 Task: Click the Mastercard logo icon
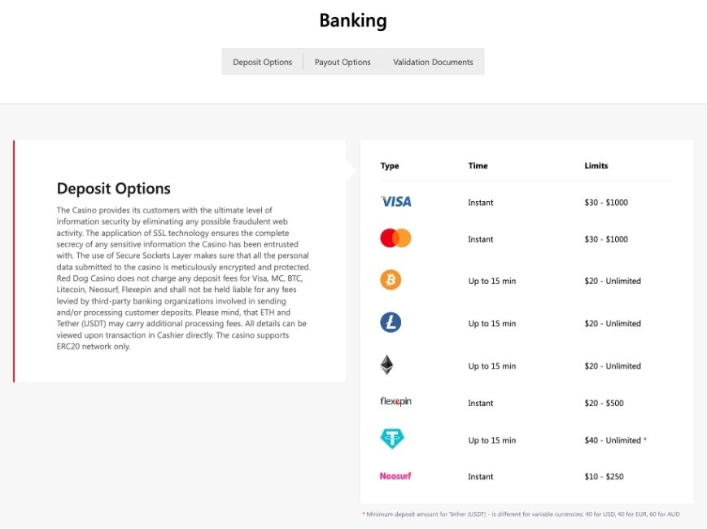pos(395,238)
